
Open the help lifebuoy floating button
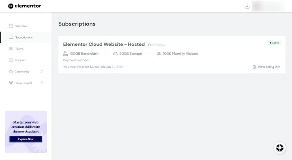coord(280,148)
